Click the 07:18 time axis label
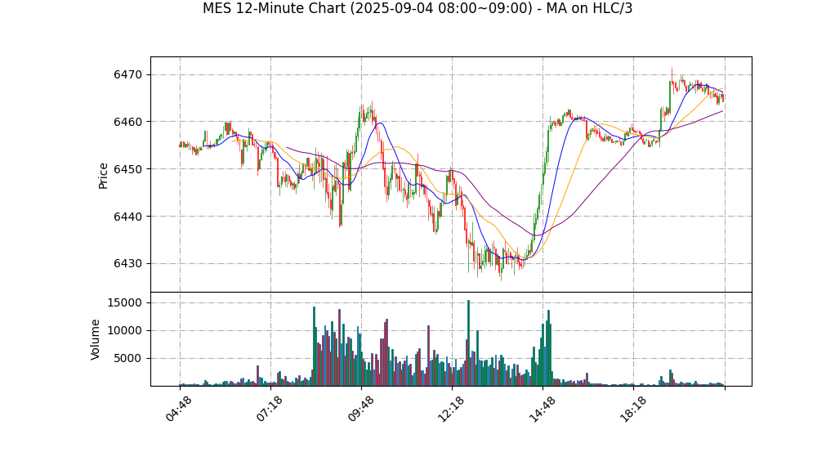835x470 pixels. click(270, 410)
